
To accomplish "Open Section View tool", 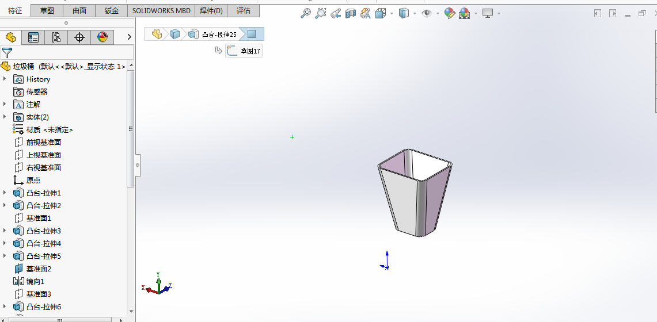I will coord(350,13).
